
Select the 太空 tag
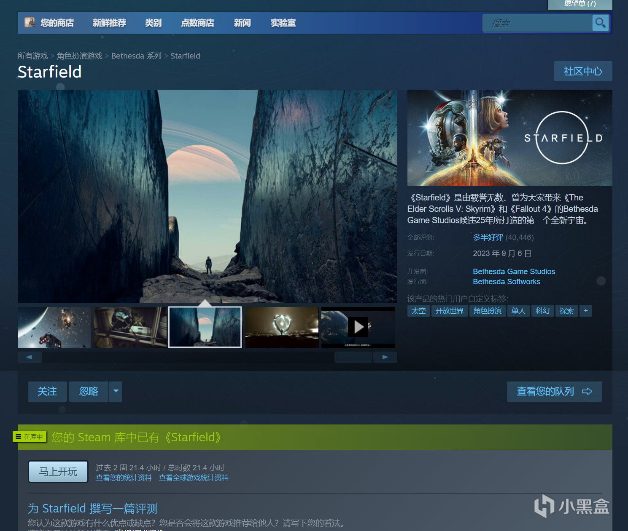(x=418, y=311)
